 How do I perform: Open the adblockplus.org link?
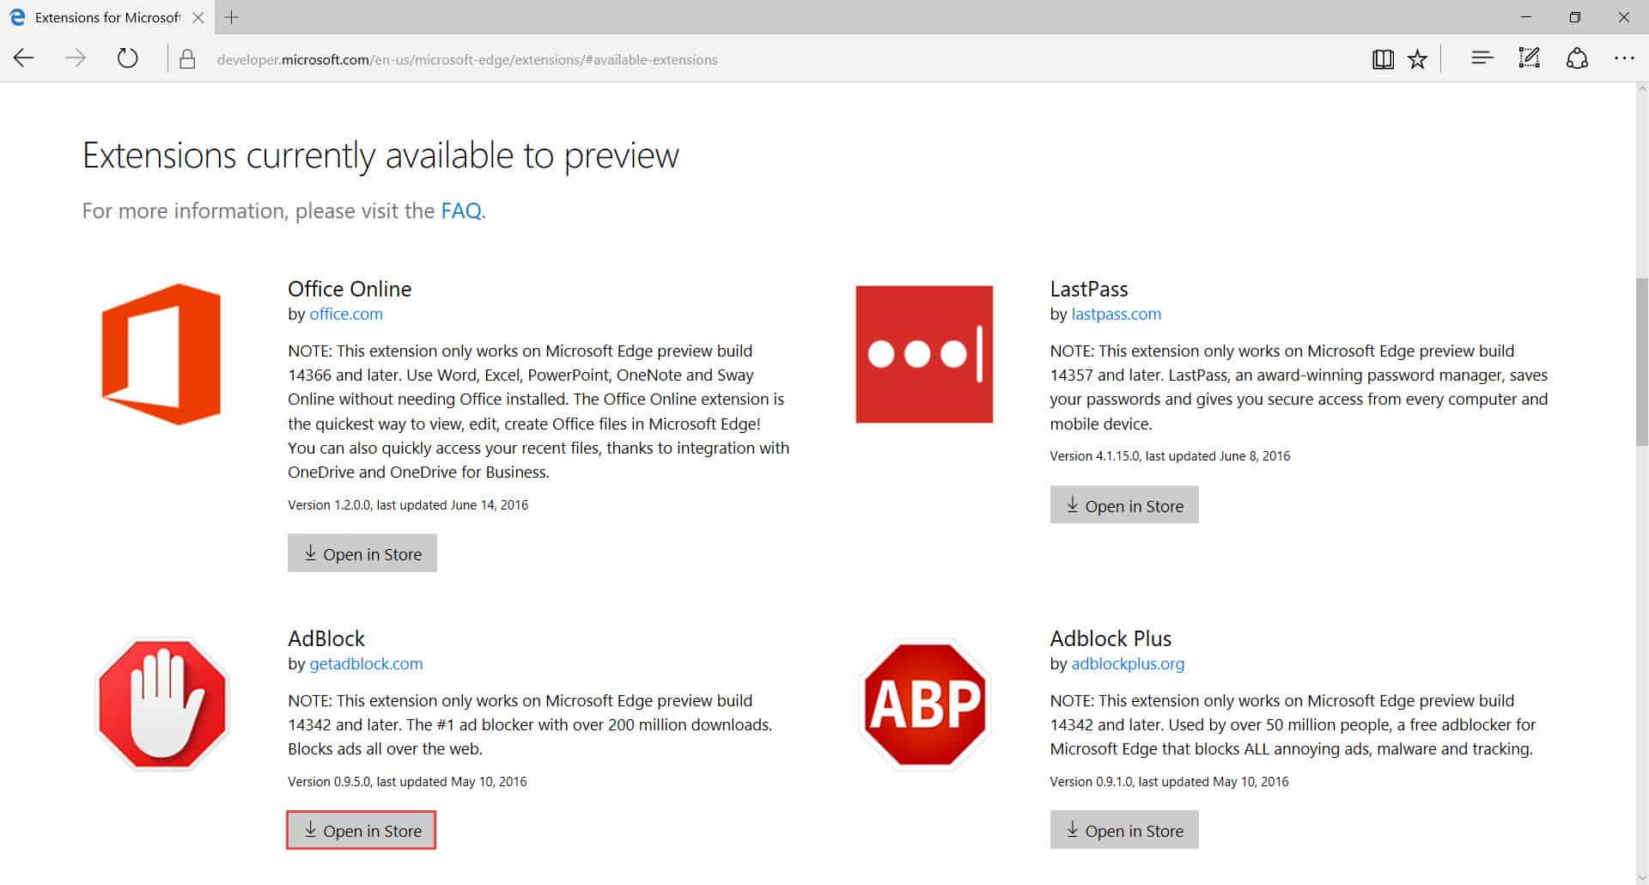[1128, 663]
